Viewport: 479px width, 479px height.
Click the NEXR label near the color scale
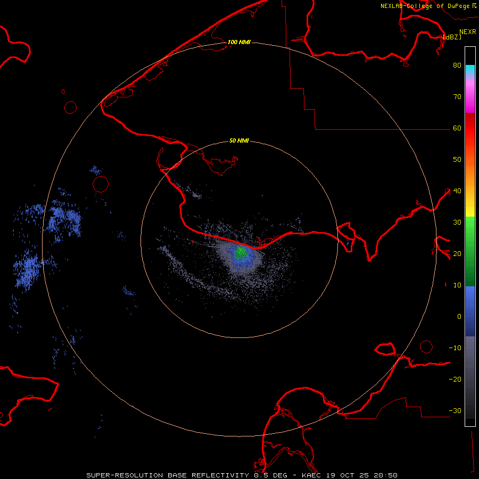coord(468,32)
